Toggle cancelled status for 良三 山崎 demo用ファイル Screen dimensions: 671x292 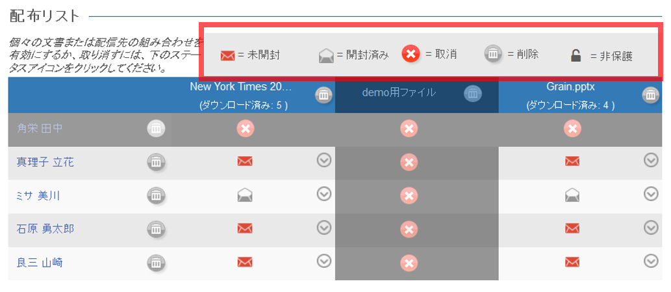click(x=408, y=263)
